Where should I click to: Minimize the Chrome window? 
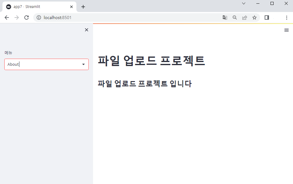258,3
